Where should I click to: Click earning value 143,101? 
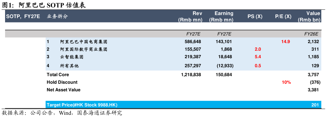point(224,42)
